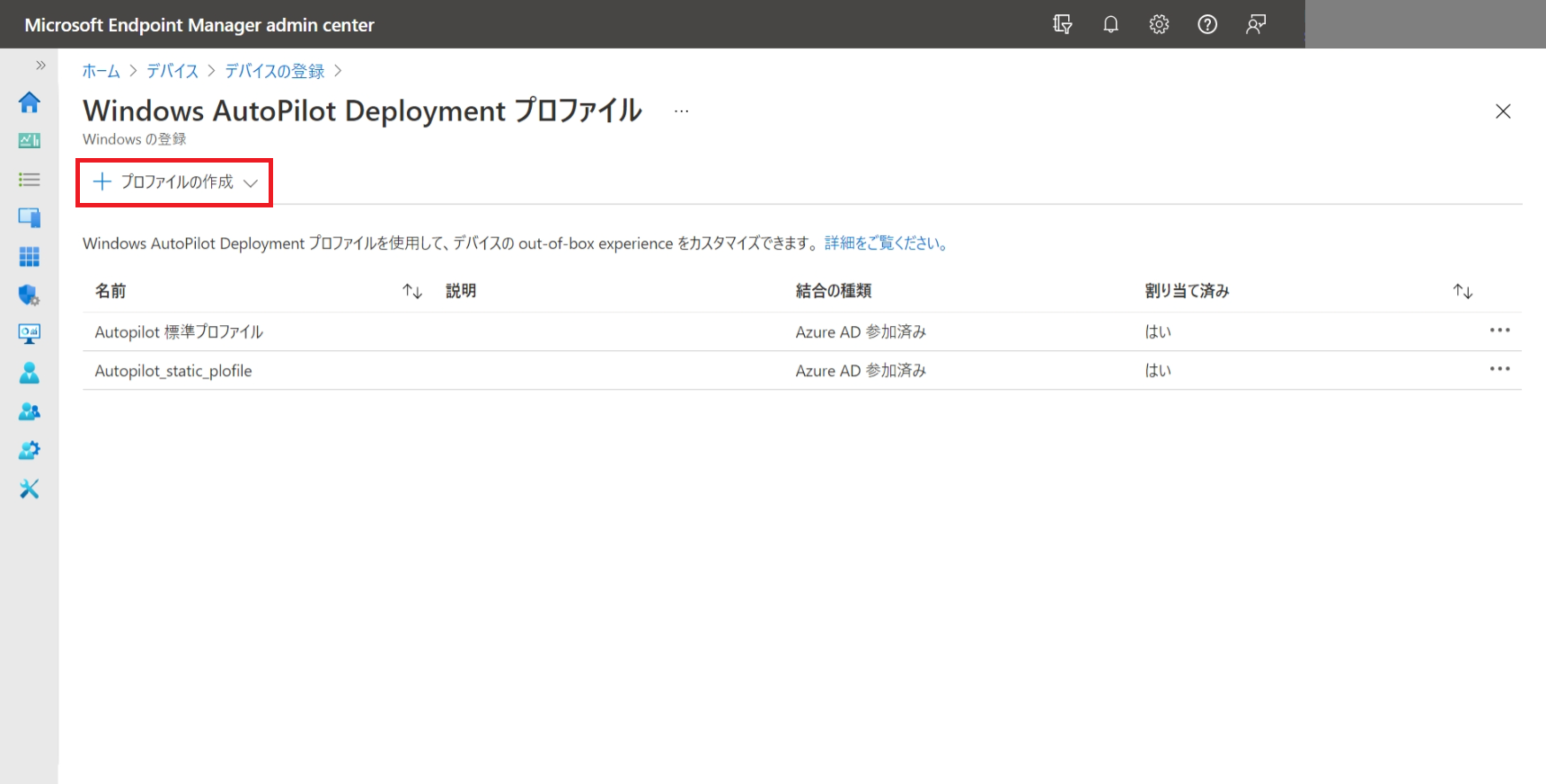Open the Users icon in sidebar
The height and width of the screenshot is (784, 1546).
click(x=29, y=373)
